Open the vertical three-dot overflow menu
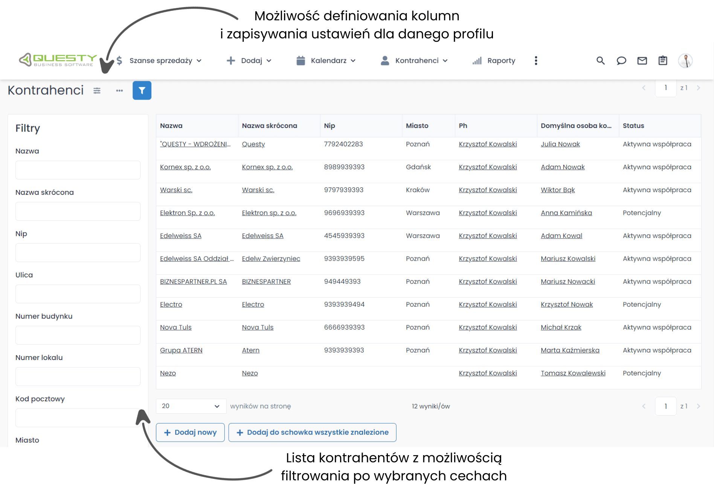This screenshot has width=714, height=489. pyautogui.click(x=536, y=61)
